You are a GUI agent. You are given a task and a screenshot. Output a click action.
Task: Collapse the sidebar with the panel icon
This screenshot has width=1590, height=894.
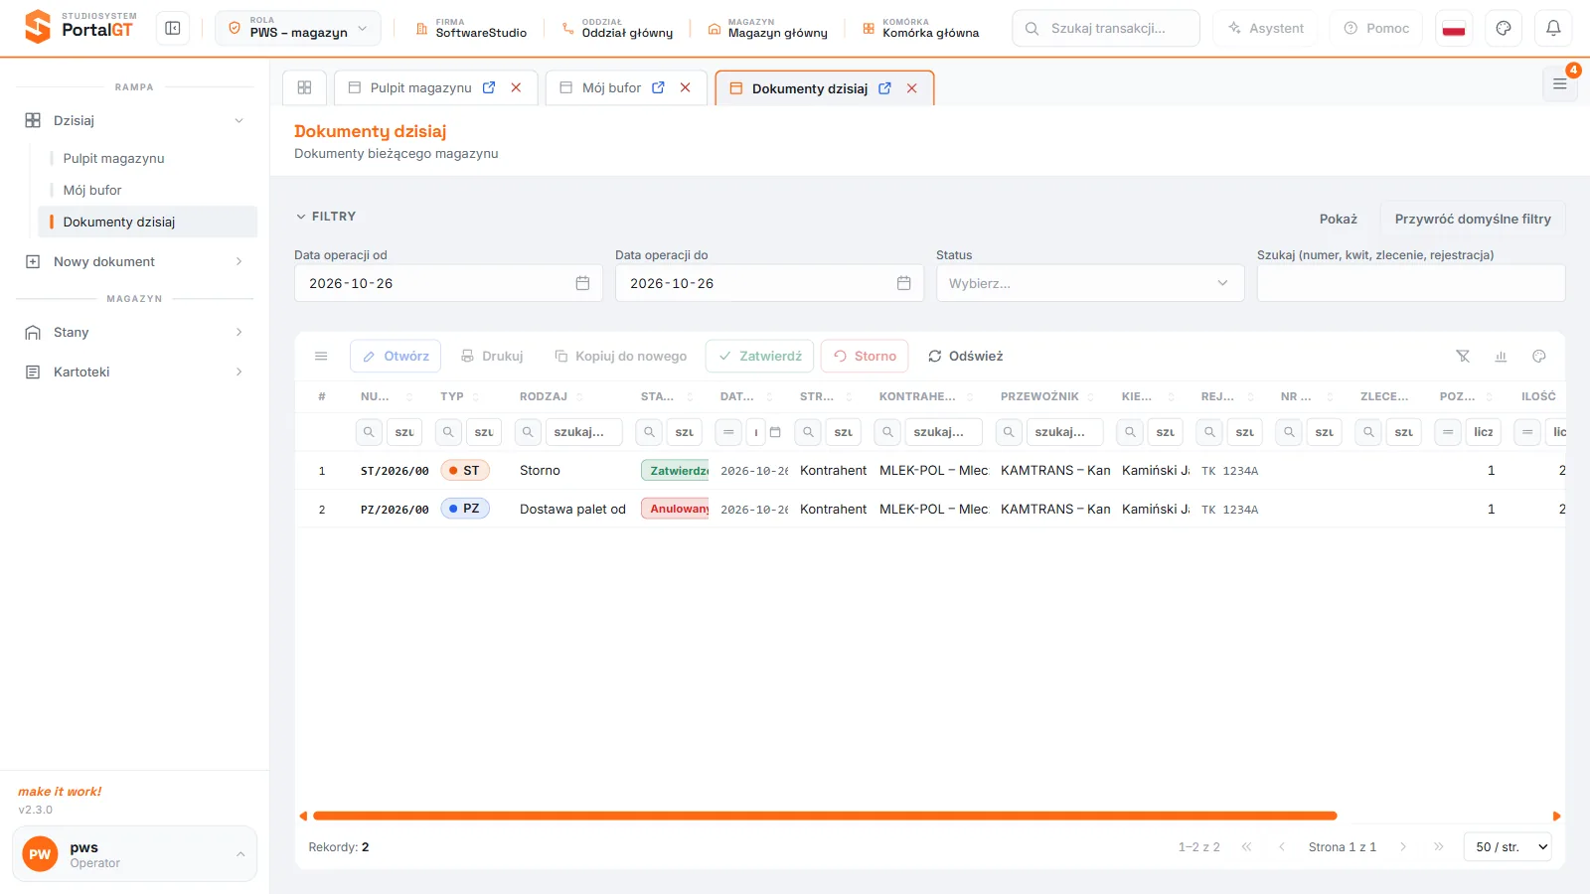[173, 29]
